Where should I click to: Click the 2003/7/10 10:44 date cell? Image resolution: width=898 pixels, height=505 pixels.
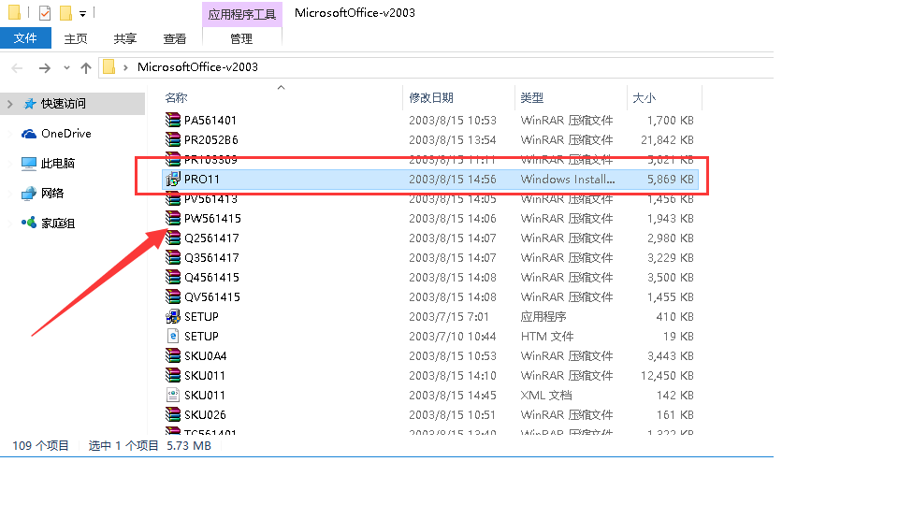point(453,336)
